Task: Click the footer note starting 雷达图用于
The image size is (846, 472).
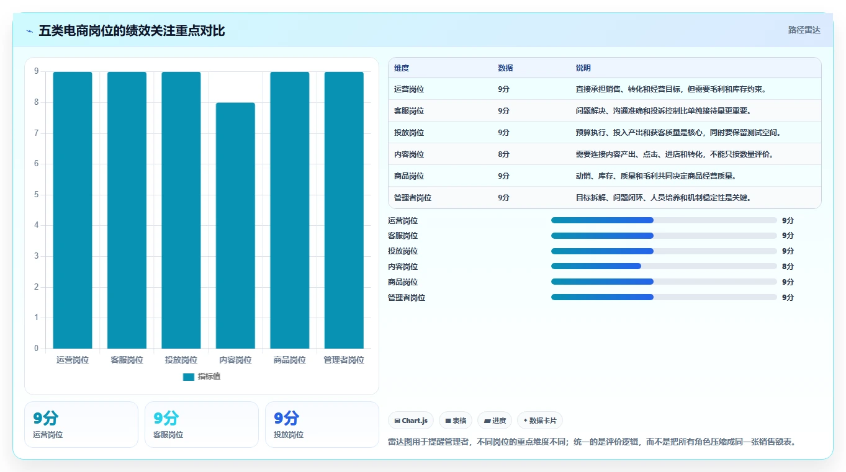Action: click(592, 442)
